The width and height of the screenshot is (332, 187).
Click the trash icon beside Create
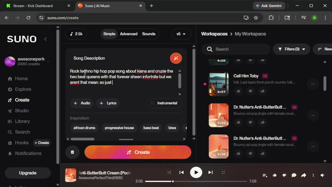72,152
